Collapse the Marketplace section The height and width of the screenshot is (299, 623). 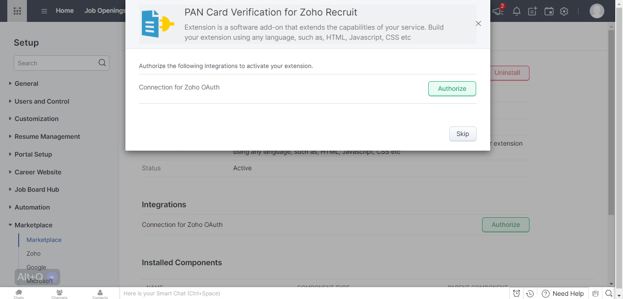point(33,225)
